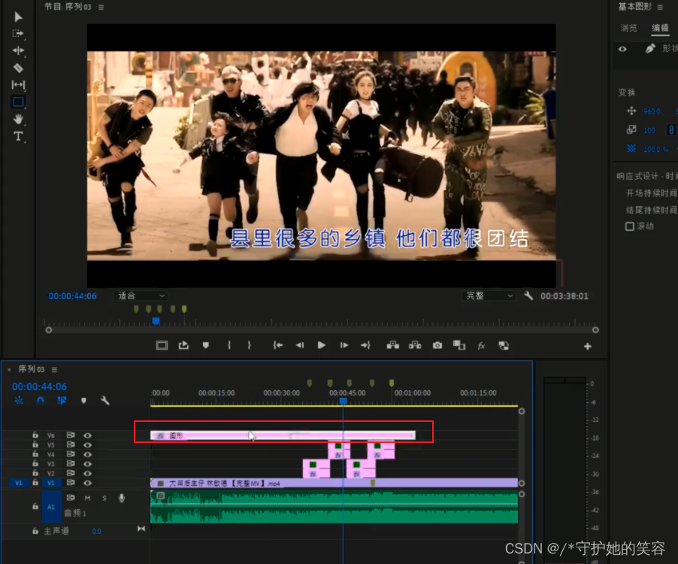Screen dimensions: 678x564
Task: Select the 图形 clip on V6
Action: (x=283, y=435)
